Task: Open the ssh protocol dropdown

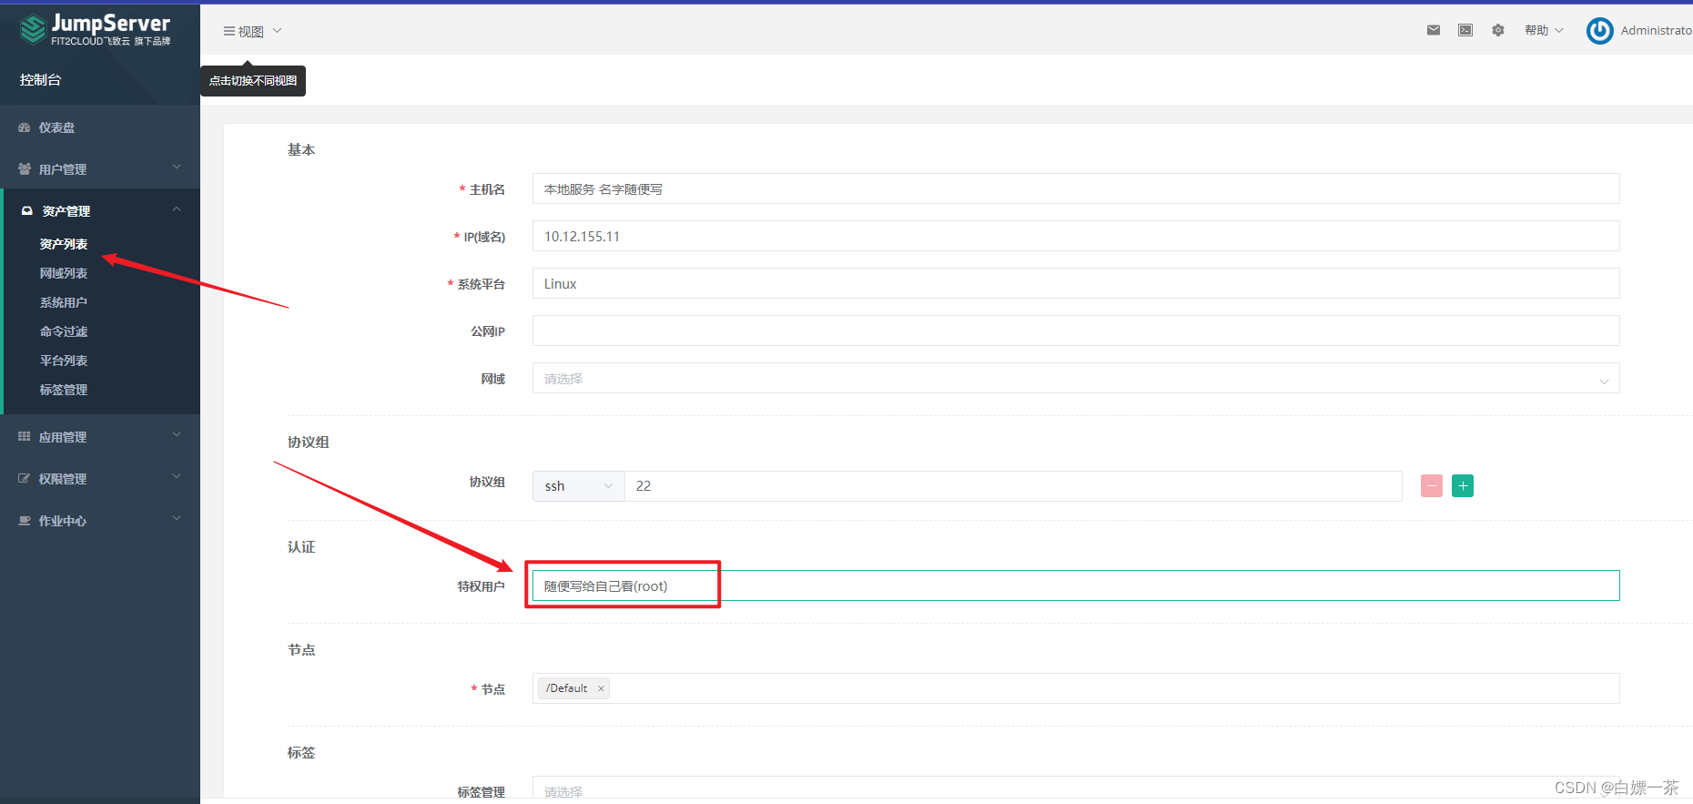Action: [579, 486]
